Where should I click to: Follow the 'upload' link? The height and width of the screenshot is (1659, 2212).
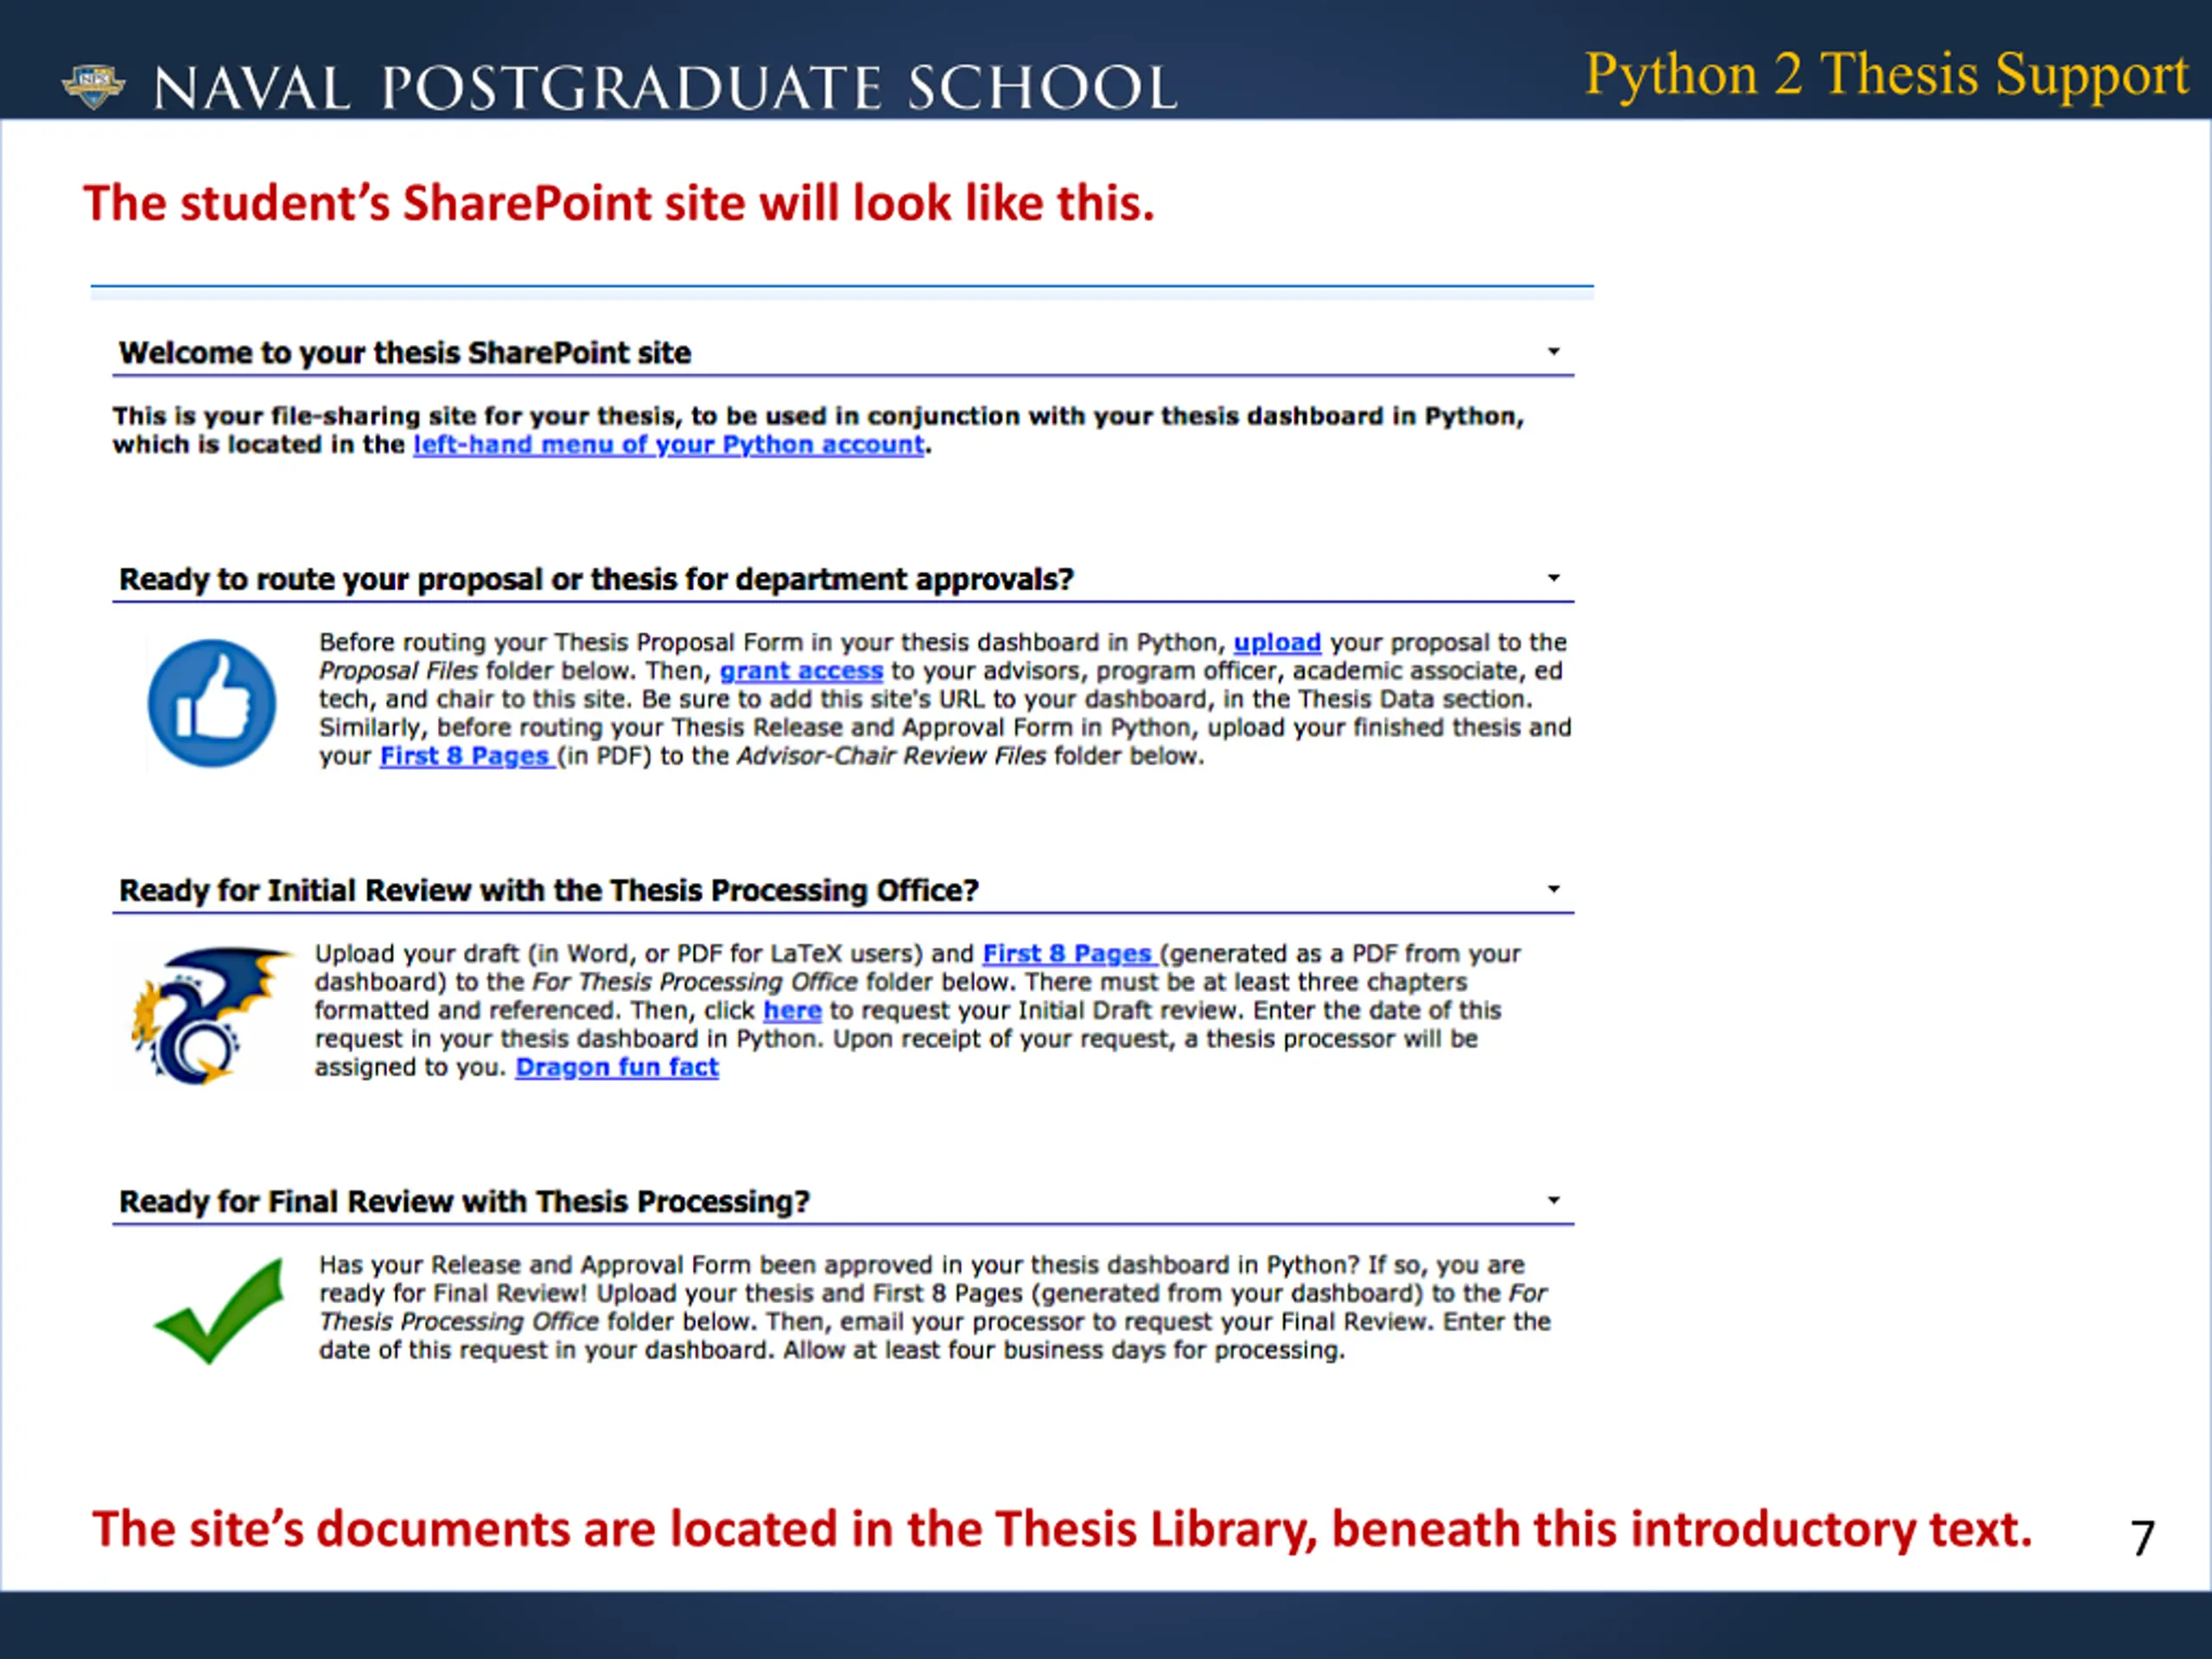click(1277, 642)
